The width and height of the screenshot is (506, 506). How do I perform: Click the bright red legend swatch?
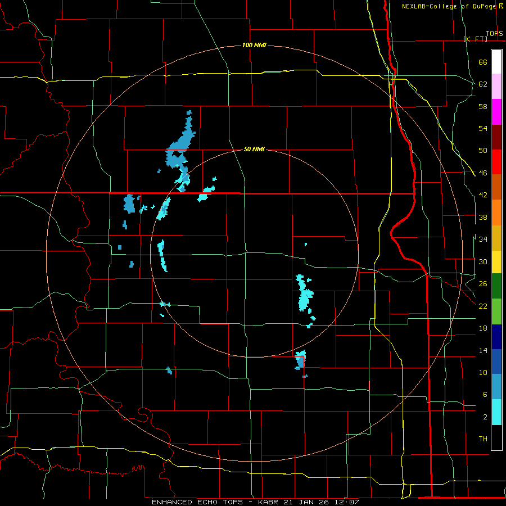(496, 162)
